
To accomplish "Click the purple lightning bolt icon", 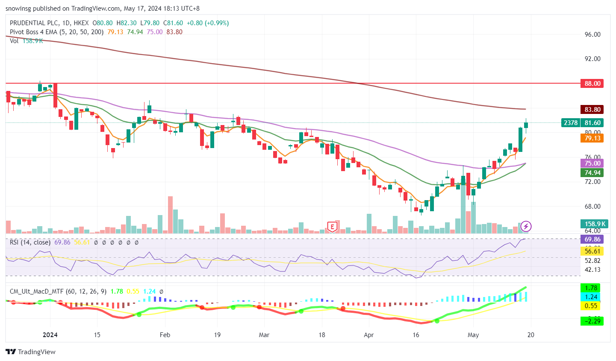I will tap(526, 226).
